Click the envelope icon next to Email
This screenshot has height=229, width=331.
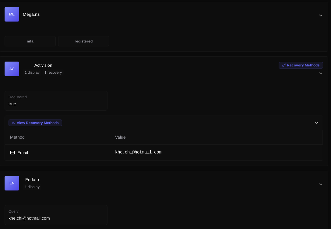12,153
